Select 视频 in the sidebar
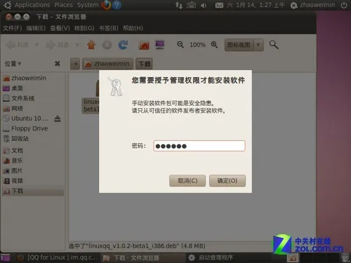 pos(33,181)
